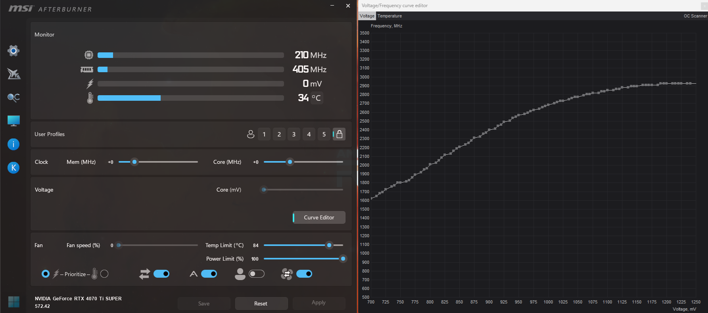Click the NVIDIA GeForce RTX 4070 Ti SUPER label
This screenshot has height=313, width=708.
[x=78, y=299]
